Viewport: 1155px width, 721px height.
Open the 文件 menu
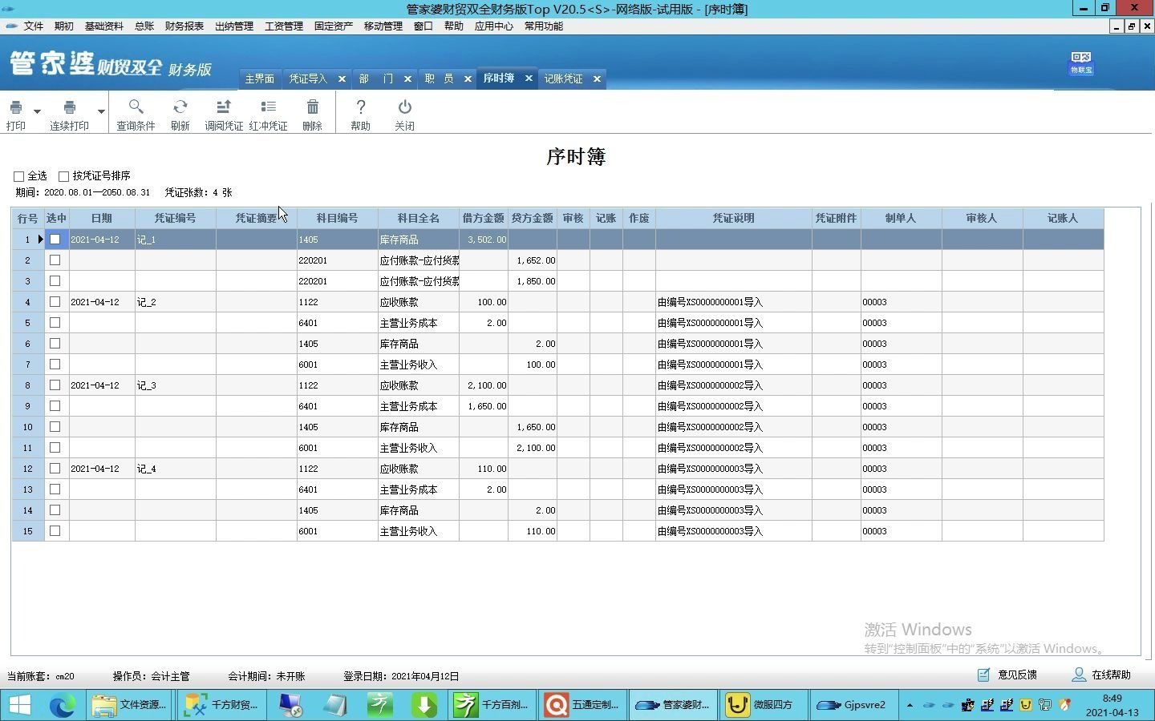[x=34, y=26]
